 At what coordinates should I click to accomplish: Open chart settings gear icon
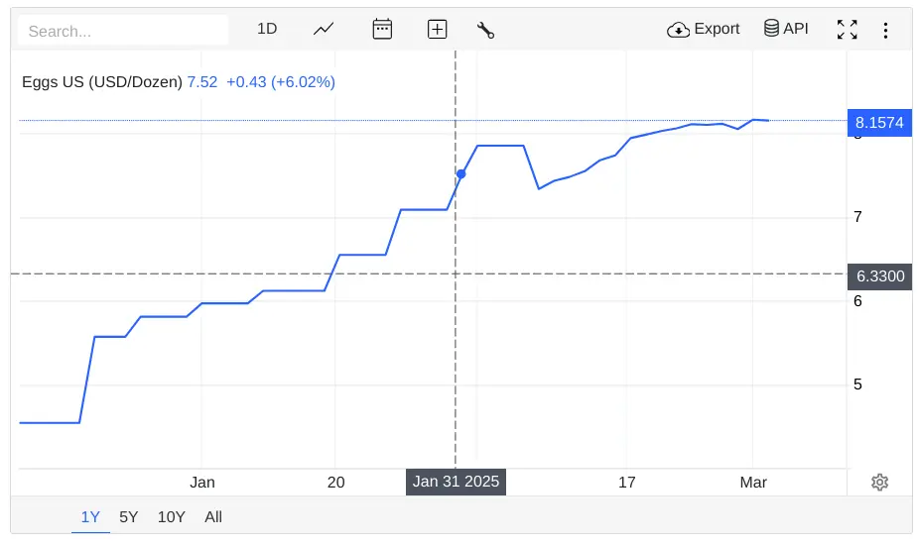point(879,483)
